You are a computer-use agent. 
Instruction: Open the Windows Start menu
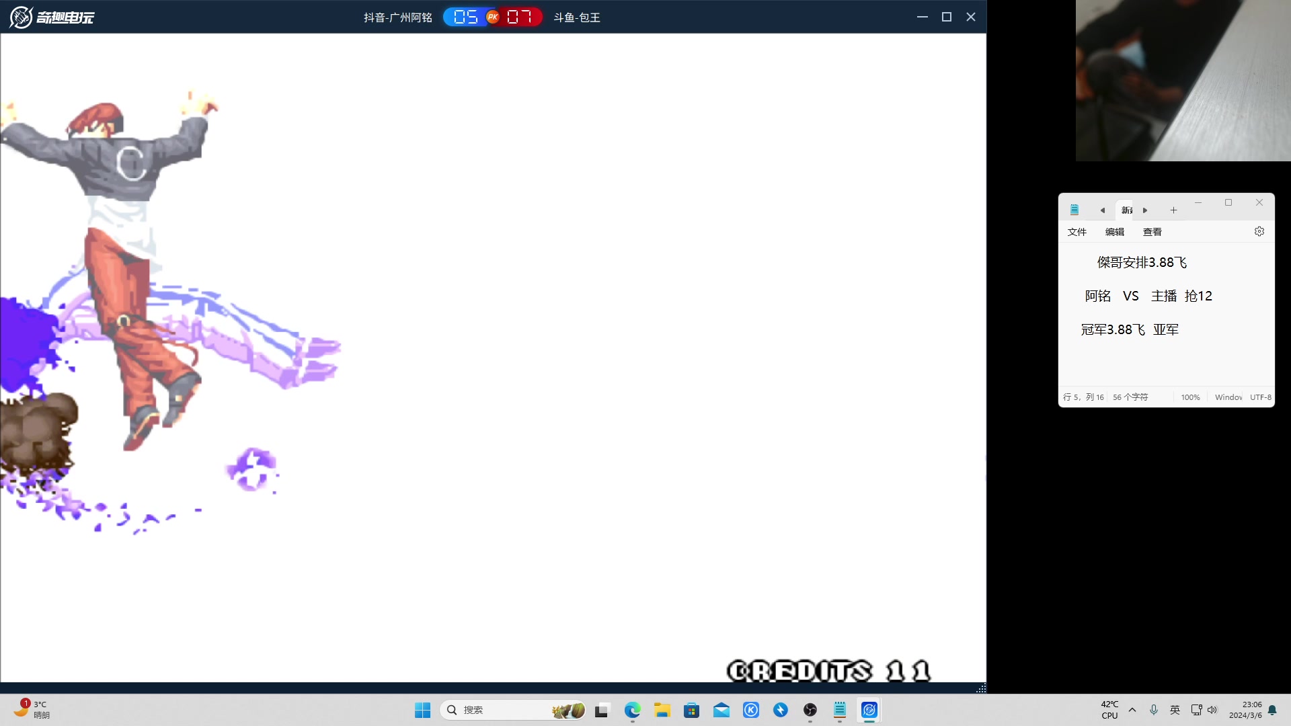422,710
